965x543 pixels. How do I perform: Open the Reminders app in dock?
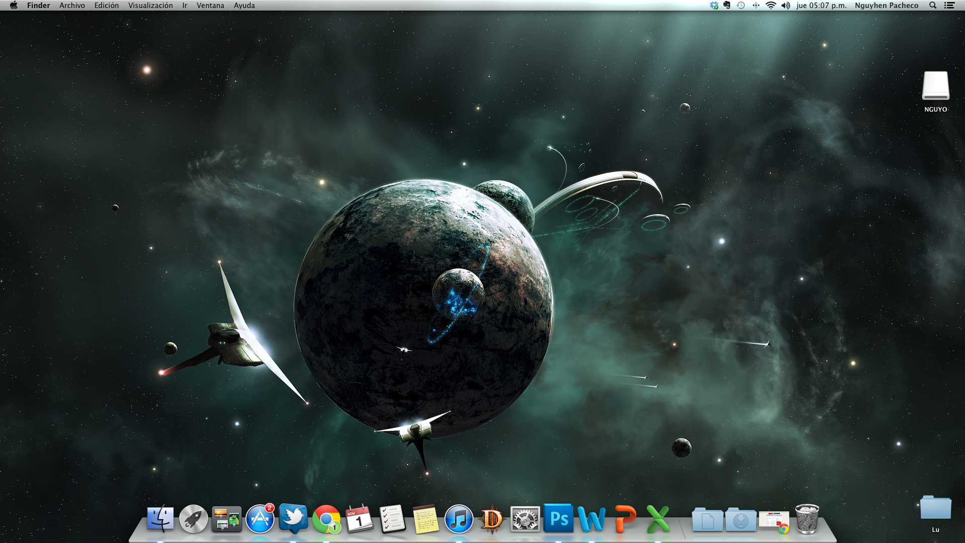393,519
